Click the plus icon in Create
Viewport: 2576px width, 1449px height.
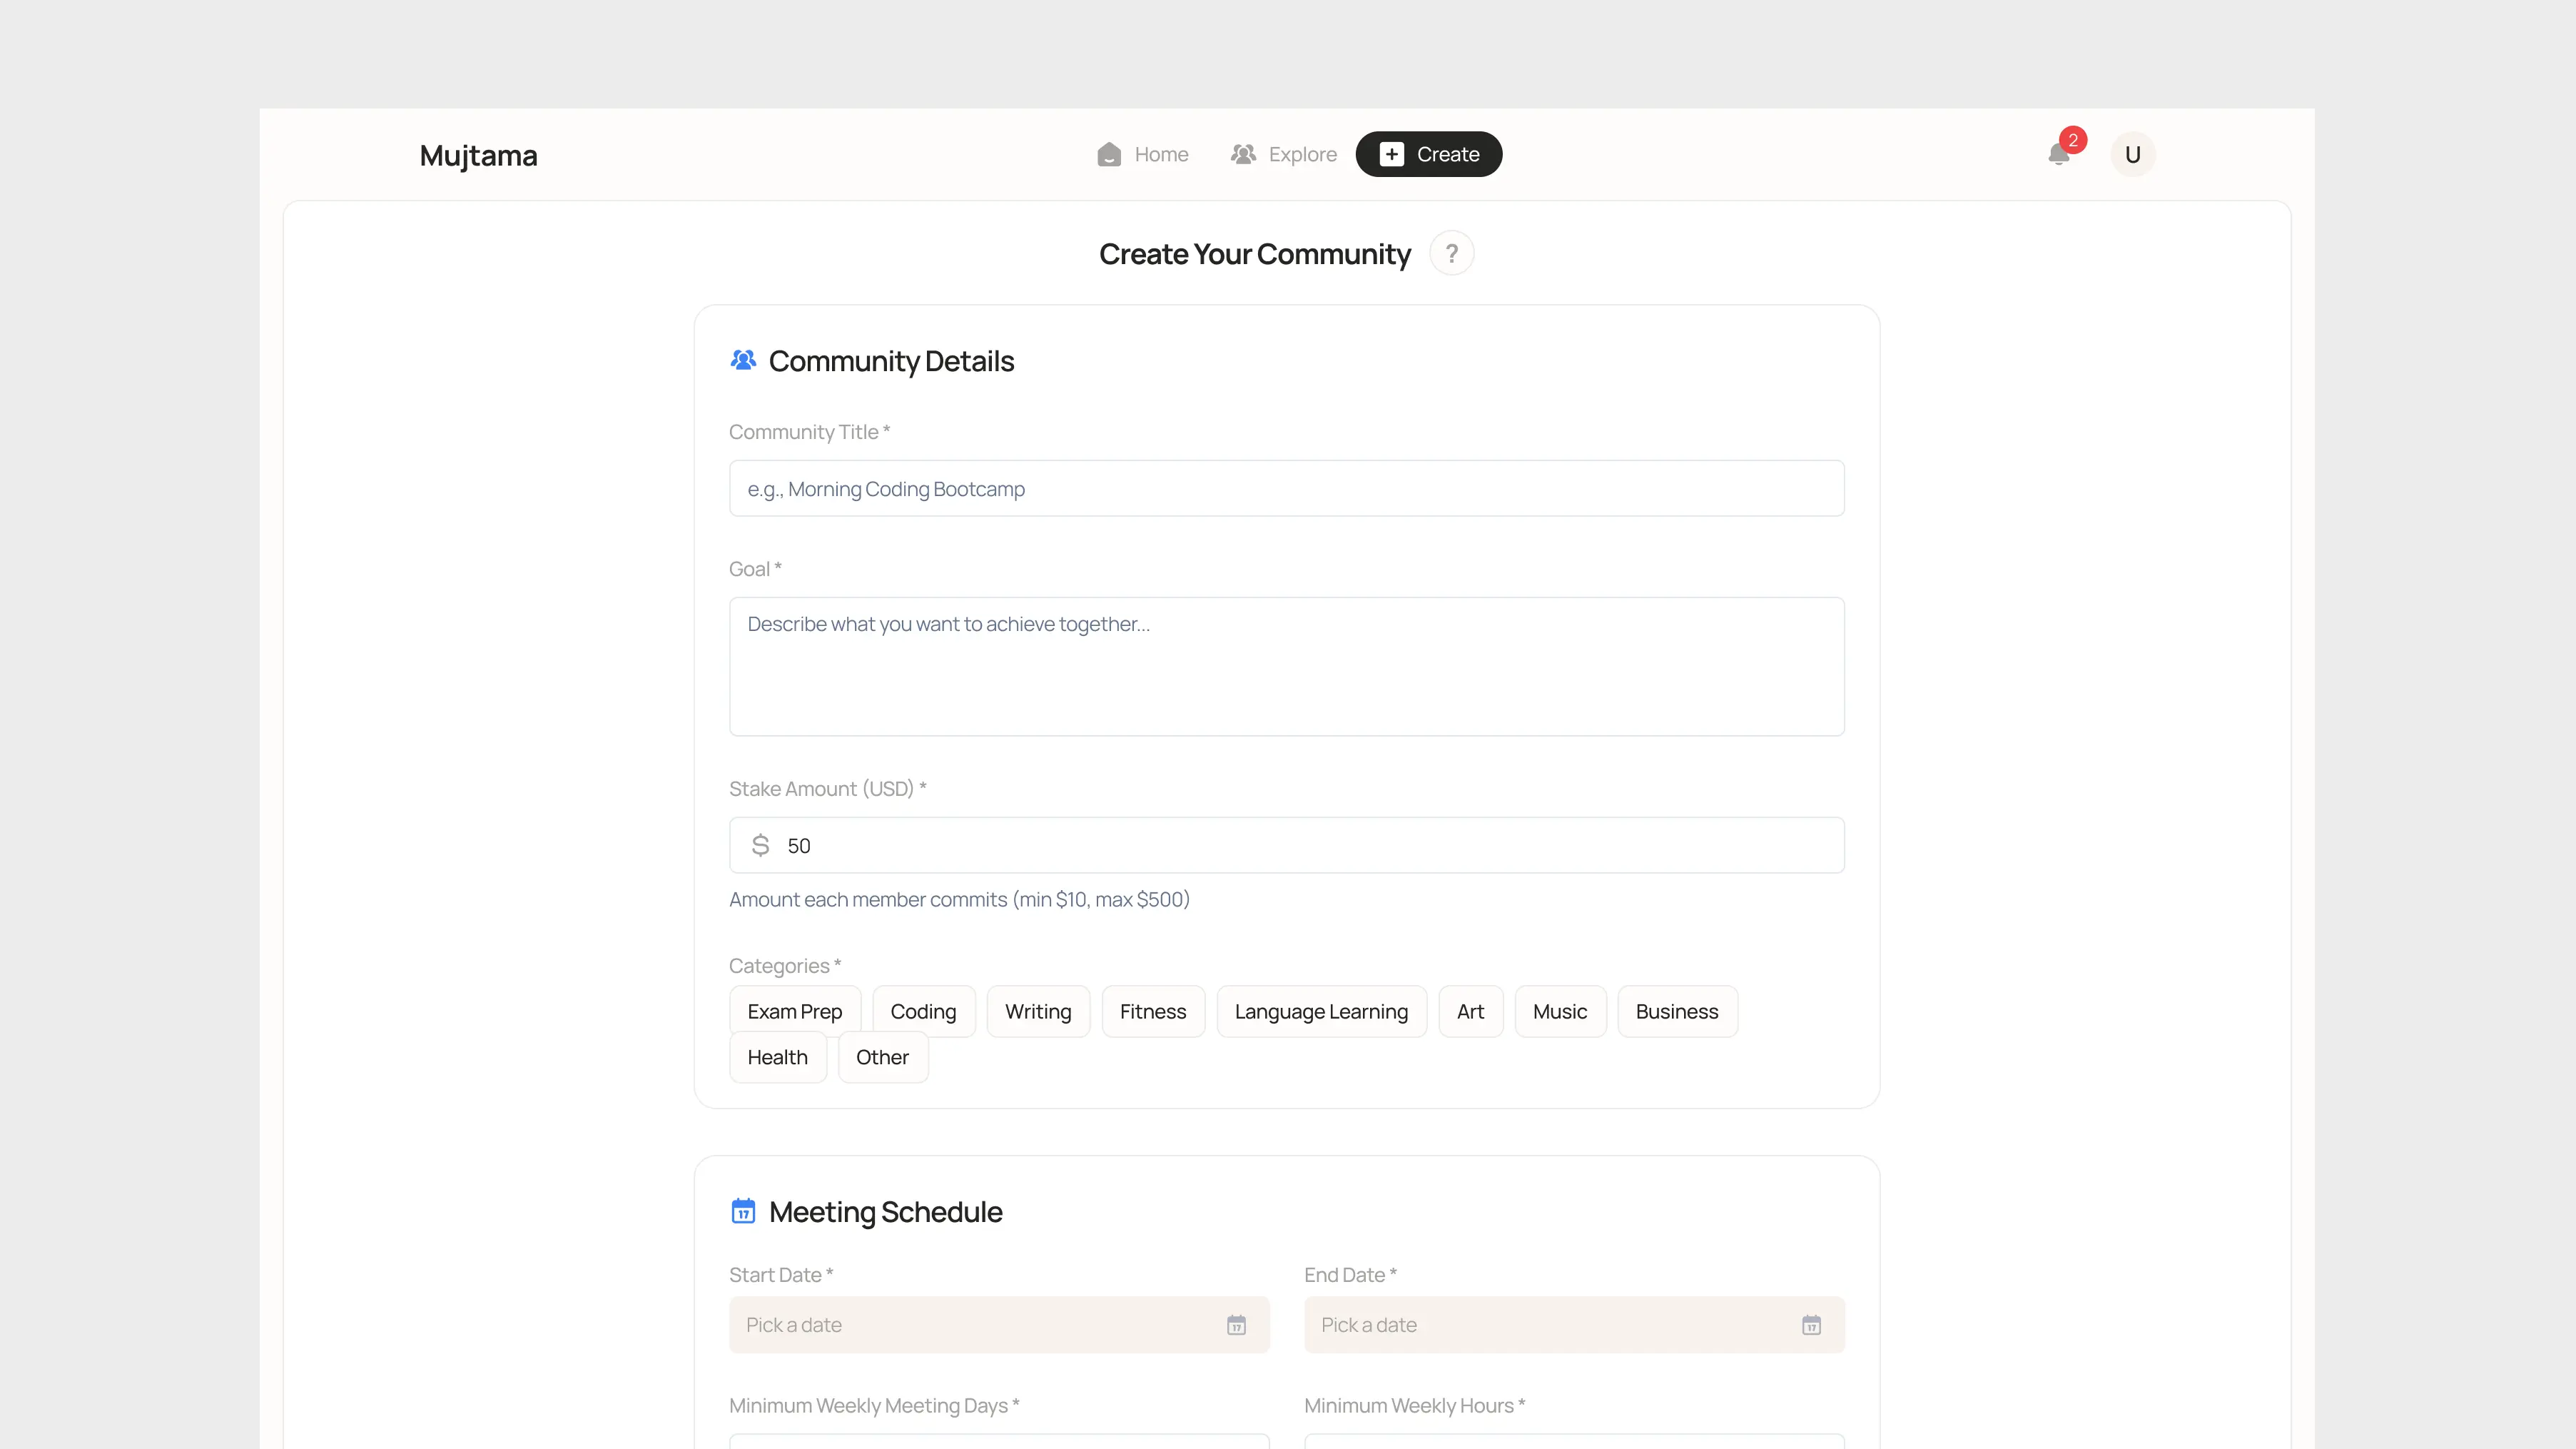pyautogui.click(x=1391, y=155)
